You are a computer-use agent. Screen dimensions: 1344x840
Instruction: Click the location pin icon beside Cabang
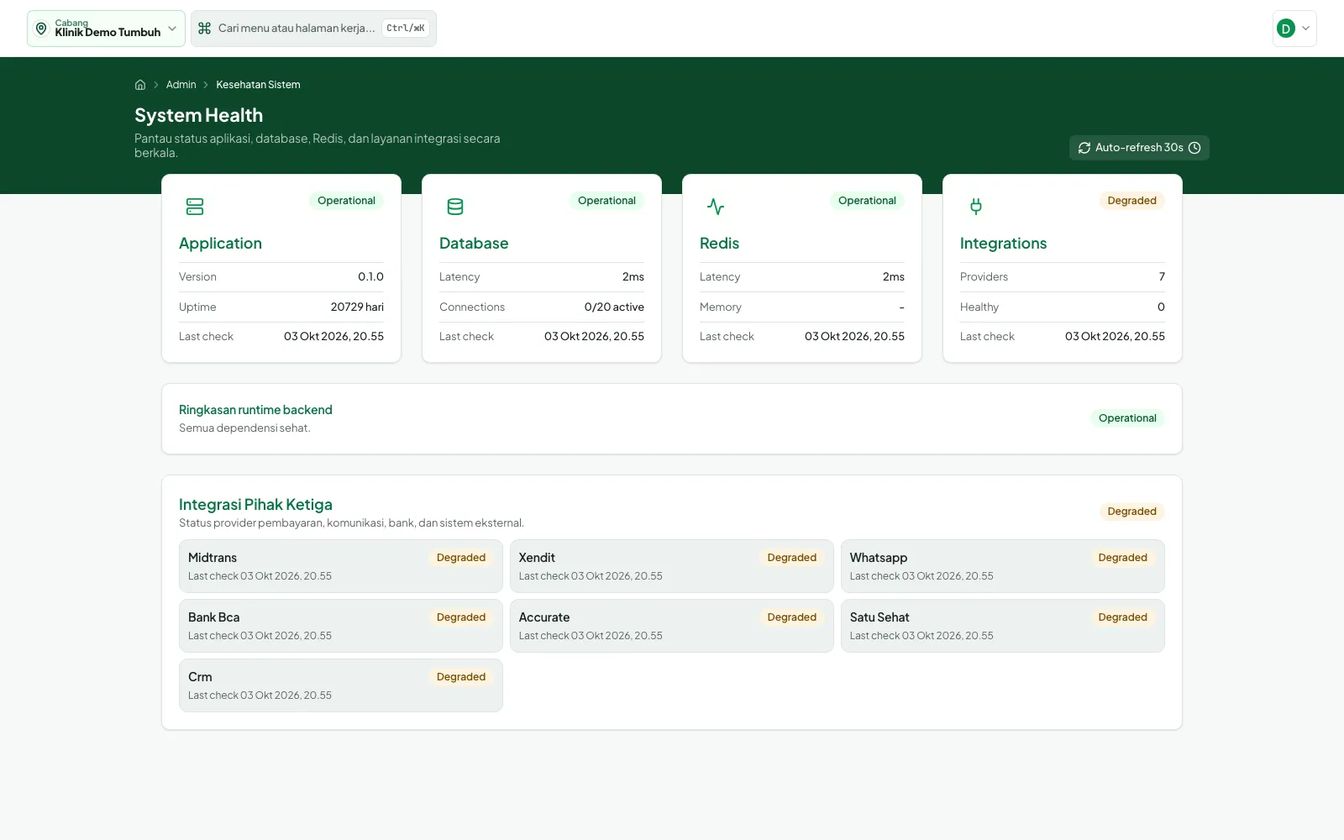click(41, 29)
